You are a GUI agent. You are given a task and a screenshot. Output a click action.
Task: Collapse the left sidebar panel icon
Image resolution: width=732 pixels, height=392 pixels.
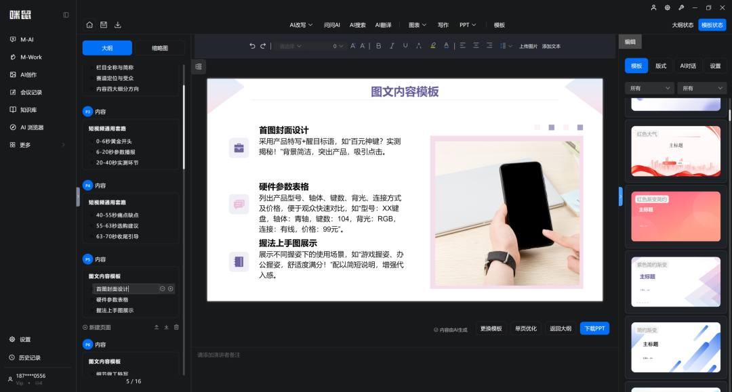[66, 15]
